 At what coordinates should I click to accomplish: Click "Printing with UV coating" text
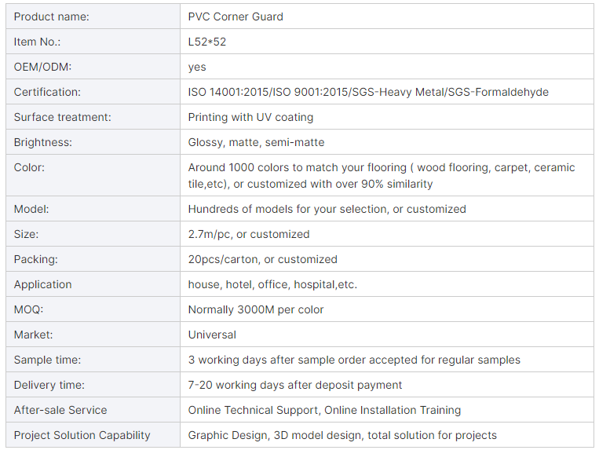(x=250, y=117)
